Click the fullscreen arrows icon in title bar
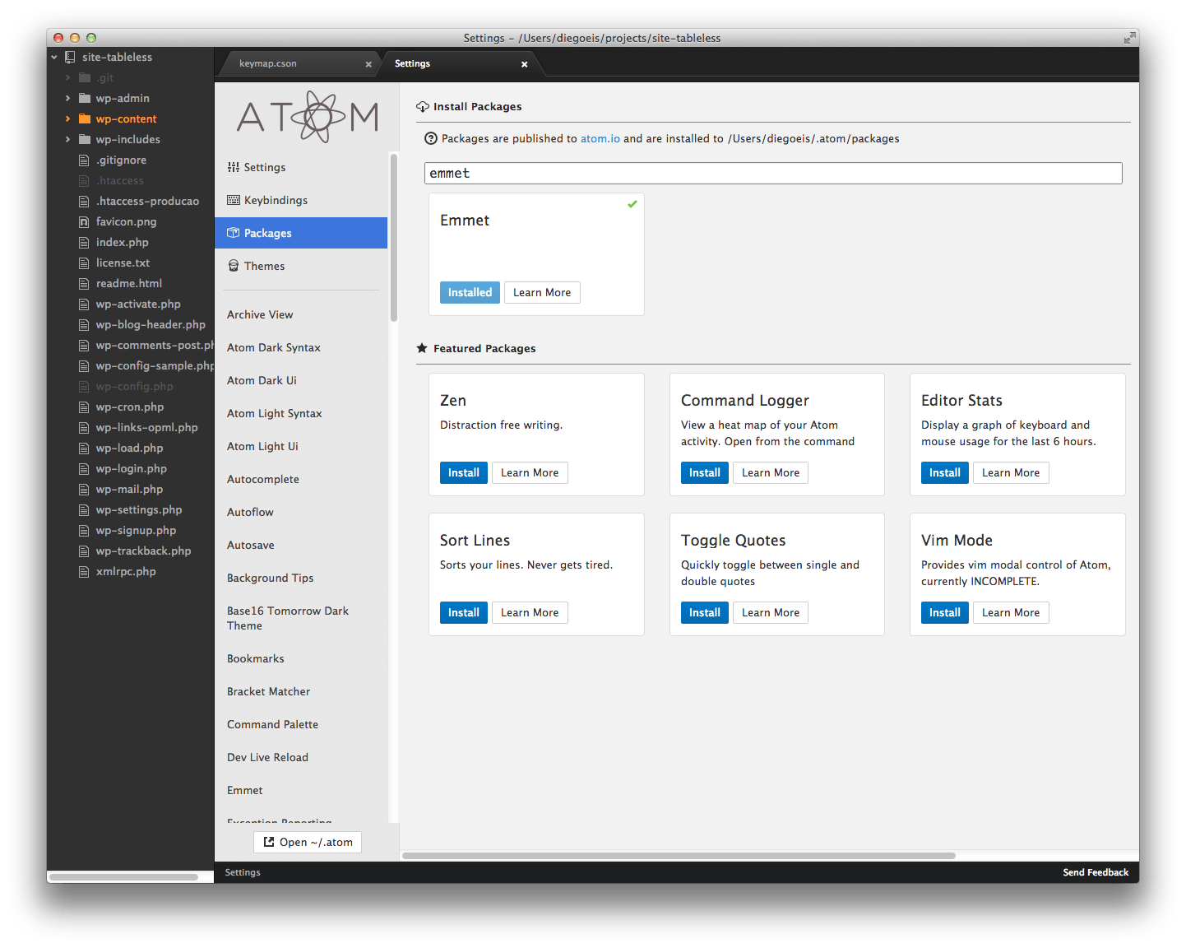This screenshot has width=1186, height=948. coord(1129,38)
